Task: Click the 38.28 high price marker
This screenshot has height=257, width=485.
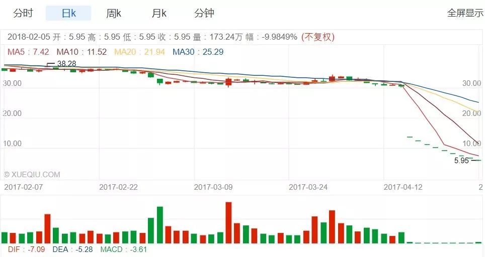Action: pos(66,64)
